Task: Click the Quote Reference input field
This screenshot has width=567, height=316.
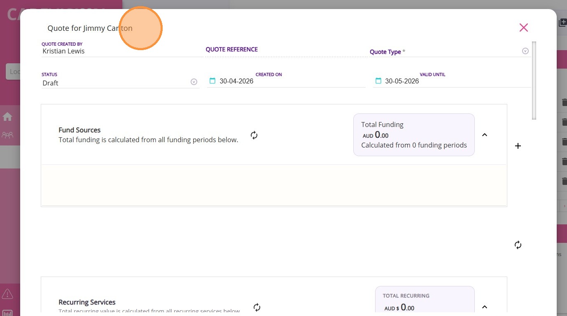Action: pos(286,51)
